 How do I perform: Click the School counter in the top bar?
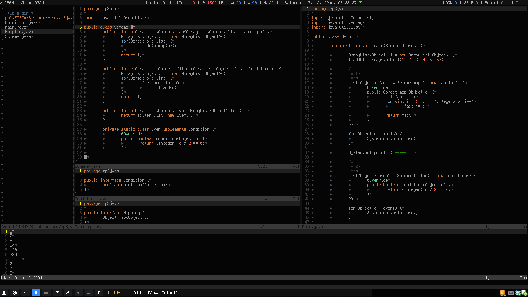494,3
